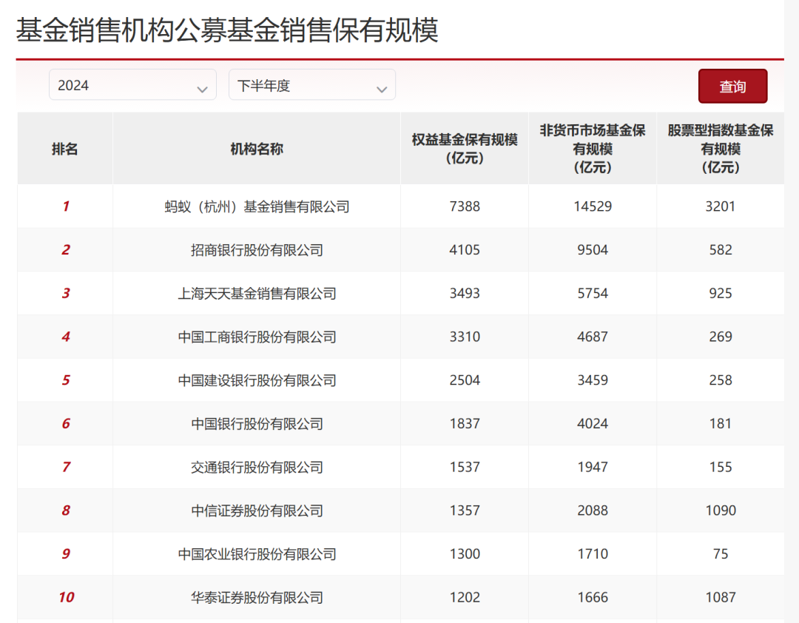Click the rank 1 number cell

65,206
